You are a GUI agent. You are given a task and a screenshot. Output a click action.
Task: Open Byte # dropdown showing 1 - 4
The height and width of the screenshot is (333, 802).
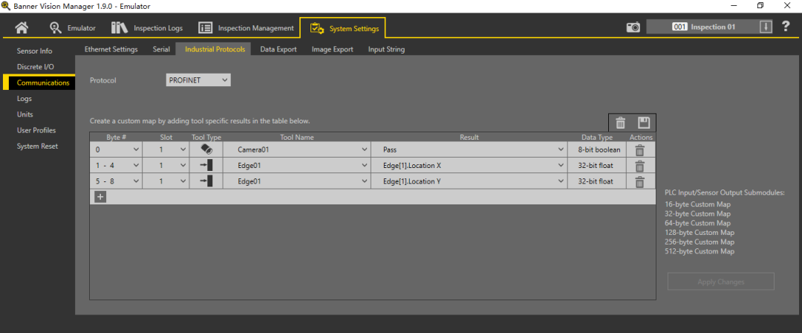pyautogui.click(x=116, y=166)
